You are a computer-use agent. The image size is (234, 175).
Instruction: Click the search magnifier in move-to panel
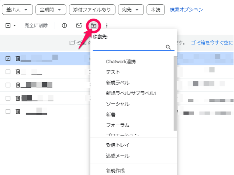click(x=168, y=47)
